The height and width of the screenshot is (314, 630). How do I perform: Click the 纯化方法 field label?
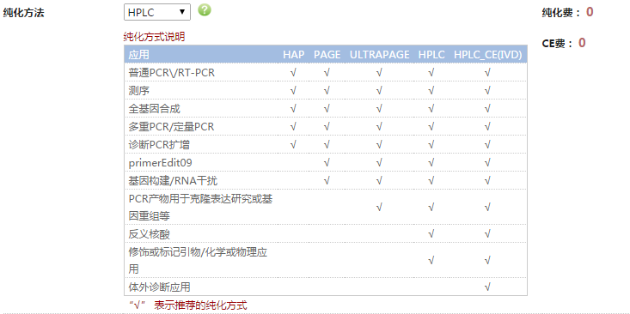coord(24,13)
